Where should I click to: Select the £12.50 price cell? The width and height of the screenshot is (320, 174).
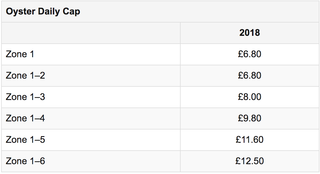(x=250, y=161)
